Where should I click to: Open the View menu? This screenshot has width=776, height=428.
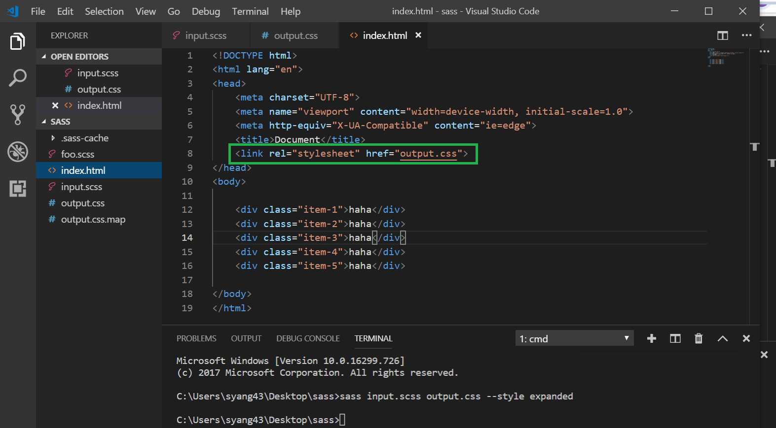click(146, 11)
